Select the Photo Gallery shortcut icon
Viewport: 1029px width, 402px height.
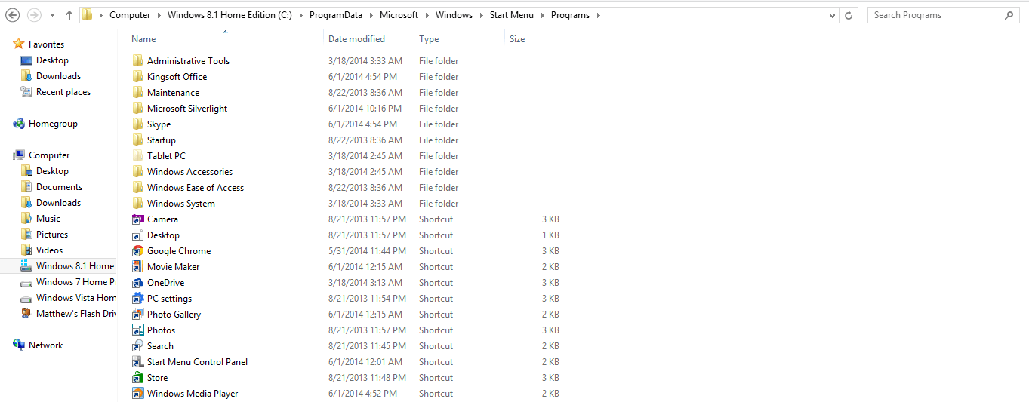click(x=137, y=315)
